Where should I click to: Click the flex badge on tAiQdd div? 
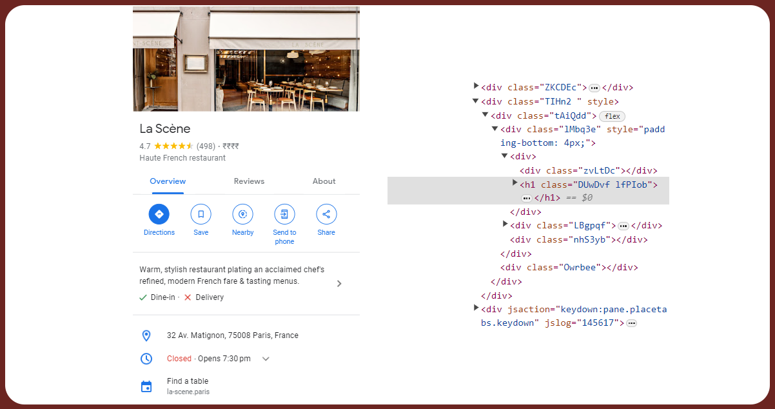click(x=612, y=116)
